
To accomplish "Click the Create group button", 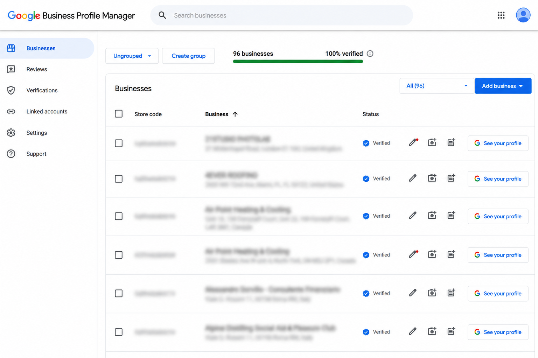I will click(188, 56).
